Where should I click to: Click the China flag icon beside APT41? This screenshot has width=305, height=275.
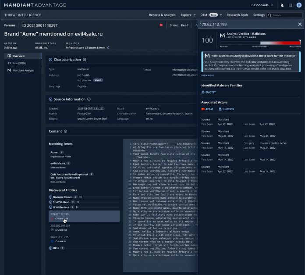click(x=203, y=109)
